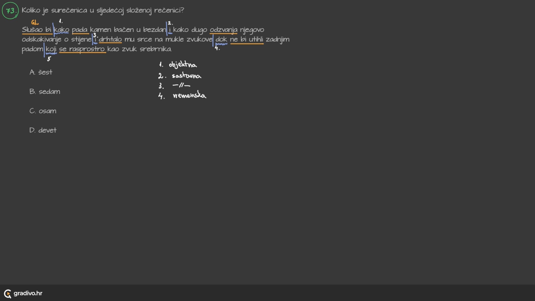Click the words 'ne bi utihli'

click(247, 39)
